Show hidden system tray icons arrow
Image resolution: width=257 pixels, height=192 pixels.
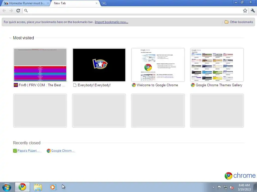click(x=213, y=187)
